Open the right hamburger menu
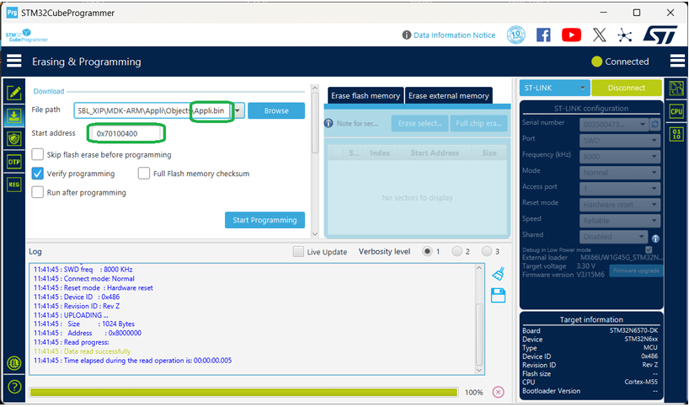Viewport: 689px width, 407px height. [677, 61]
